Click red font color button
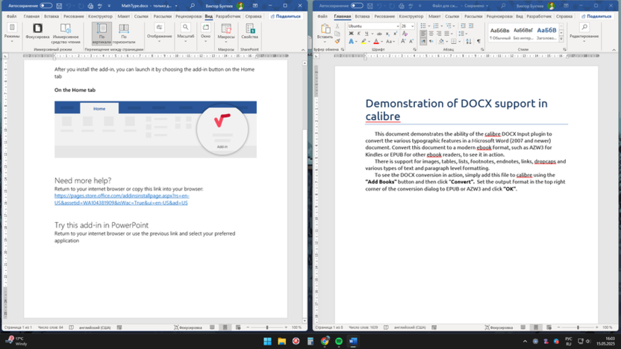The image size is (621, 349). (376, 41)
